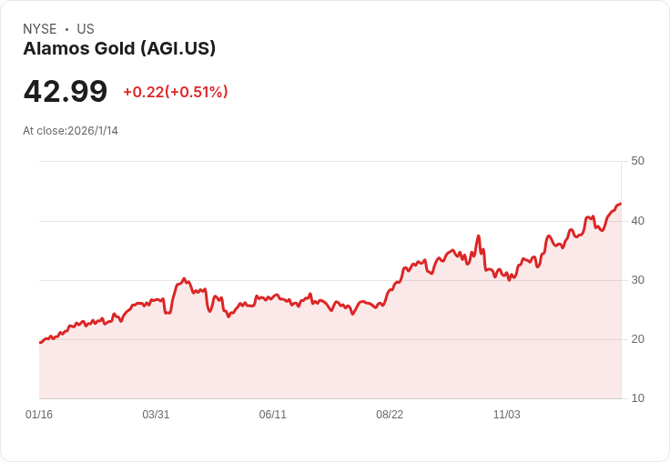
Task: Click the chart line's starting point on the left
Action: click(x=40, y=342)
